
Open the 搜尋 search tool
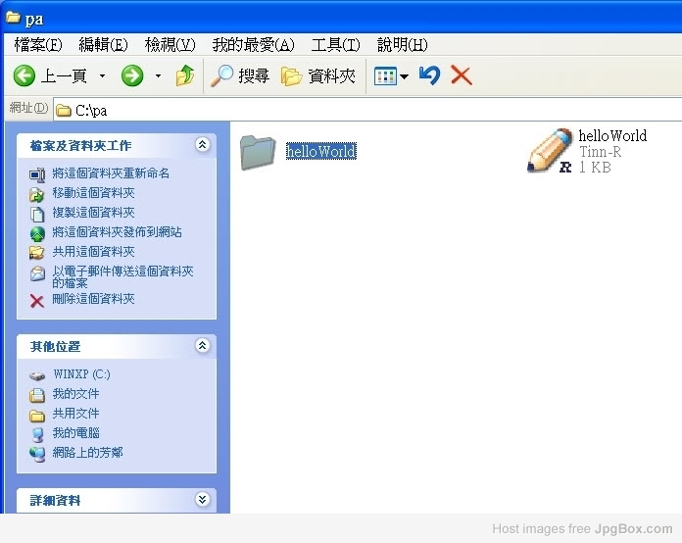point(240,76)
